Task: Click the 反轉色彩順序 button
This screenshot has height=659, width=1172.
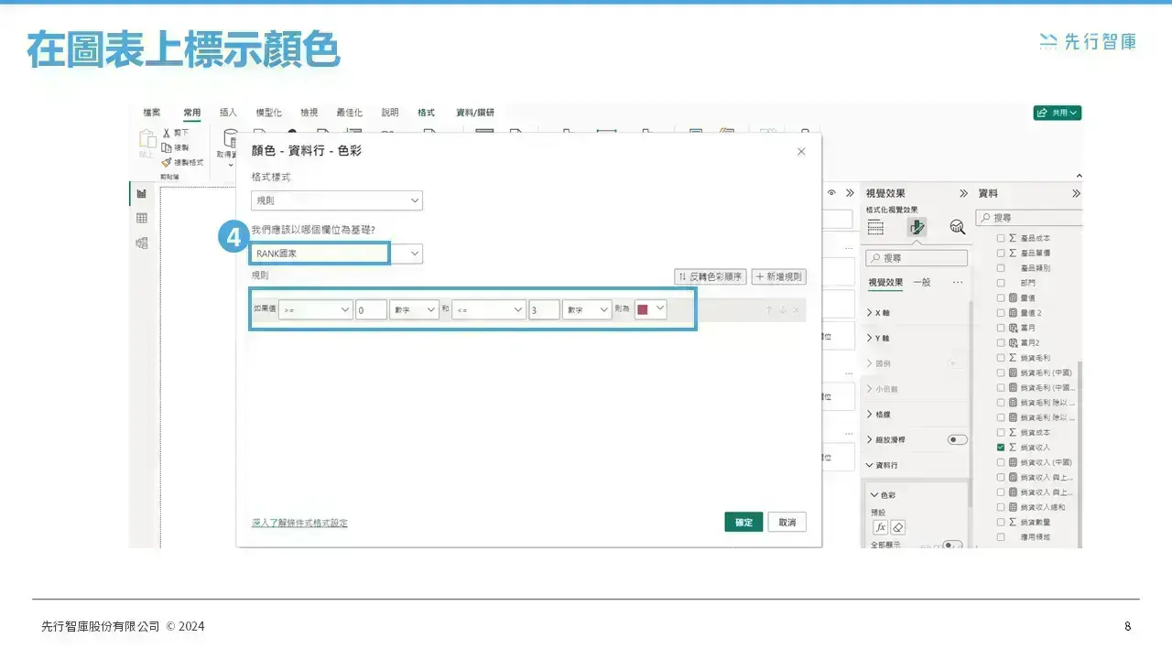Action: pyautogui.click(x=711, y=276)
